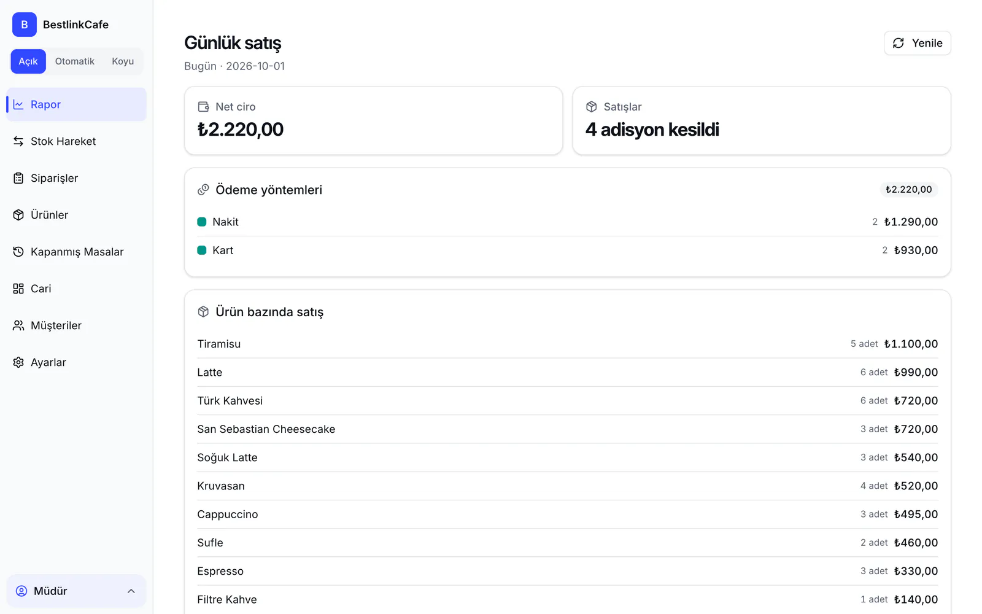Click the Satışlar package icon
This screenshot has height=614, width=982.
tap(592, 107)
